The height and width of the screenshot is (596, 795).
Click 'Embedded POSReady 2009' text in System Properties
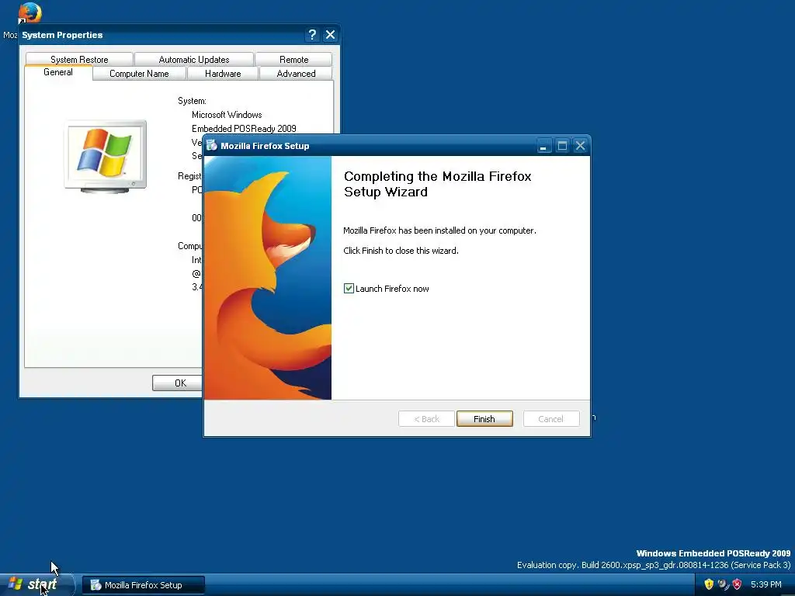(x=244, y=128)
